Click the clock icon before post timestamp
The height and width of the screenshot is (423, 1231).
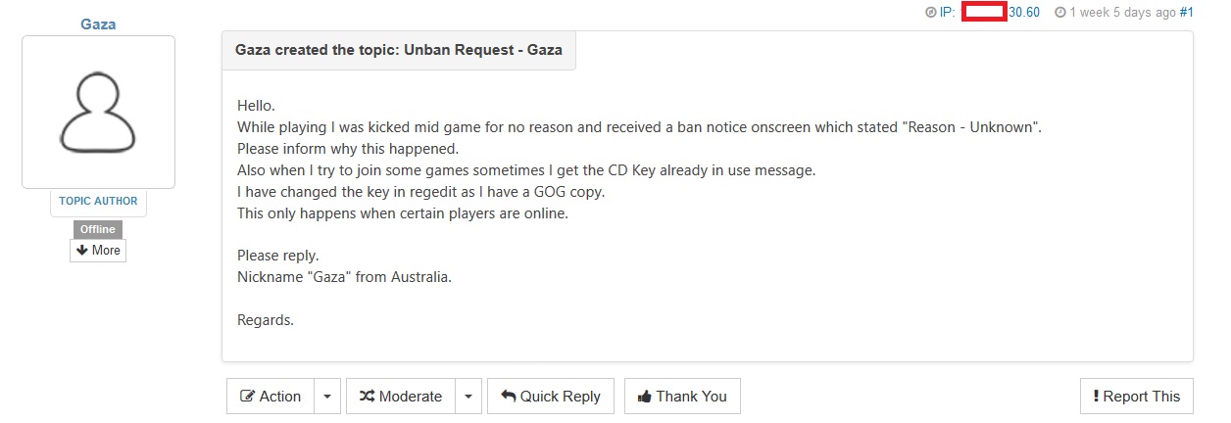click(1059, 13)
